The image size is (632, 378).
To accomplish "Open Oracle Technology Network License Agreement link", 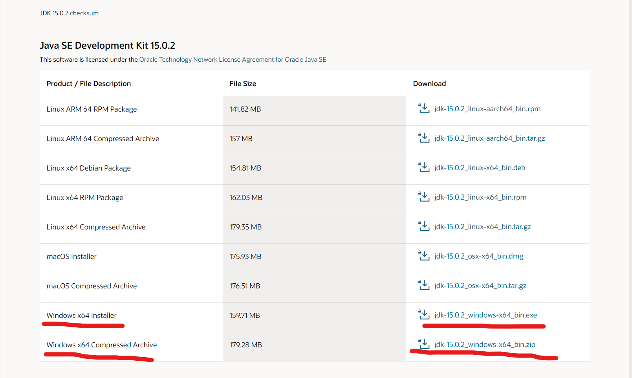I will (233, 59).
